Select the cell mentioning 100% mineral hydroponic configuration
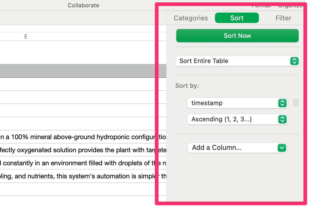The image size is (318, 216). point(83,137)
